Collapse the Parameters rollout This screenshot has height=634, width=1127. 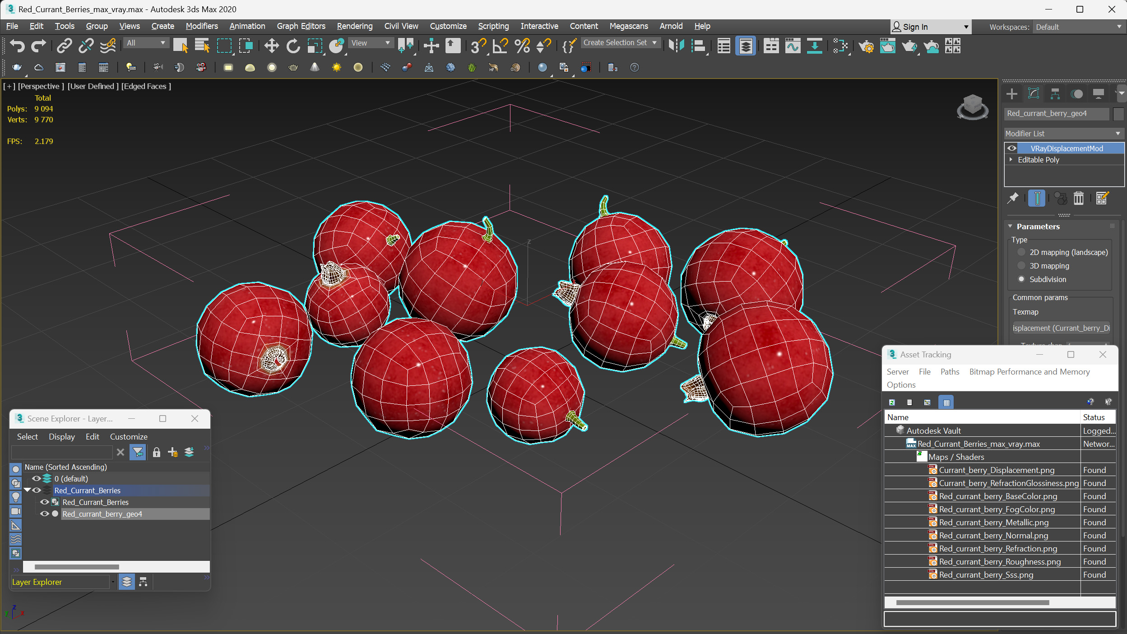point(1010,227)
